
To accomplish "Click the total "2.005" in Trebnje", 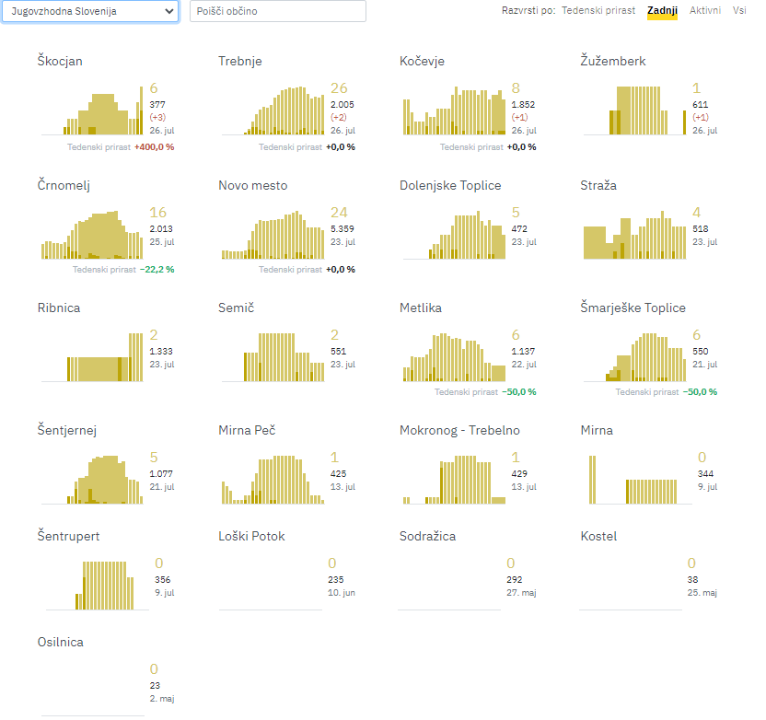I will [x=342, y=105].
